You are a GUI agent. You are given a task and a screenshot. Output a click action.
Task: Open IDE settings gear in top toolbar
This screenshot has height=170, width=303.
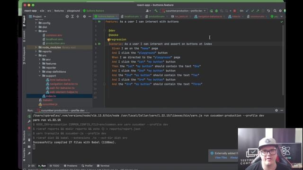[x=280, y=11]
